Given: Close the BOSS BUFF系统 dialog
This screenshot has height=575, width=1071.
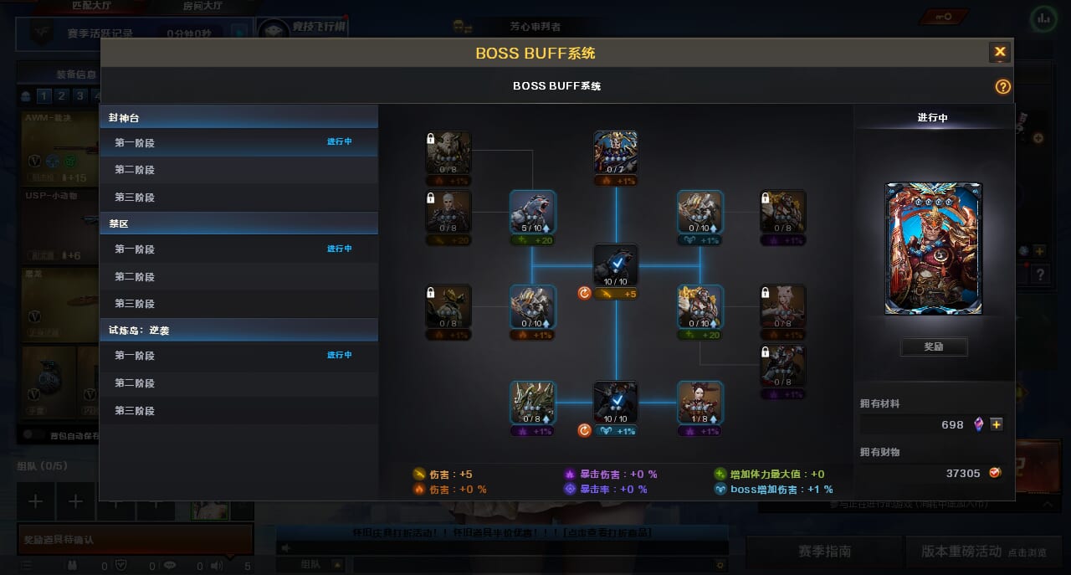Looking at the screenshot, I should tap(1000, 52).
